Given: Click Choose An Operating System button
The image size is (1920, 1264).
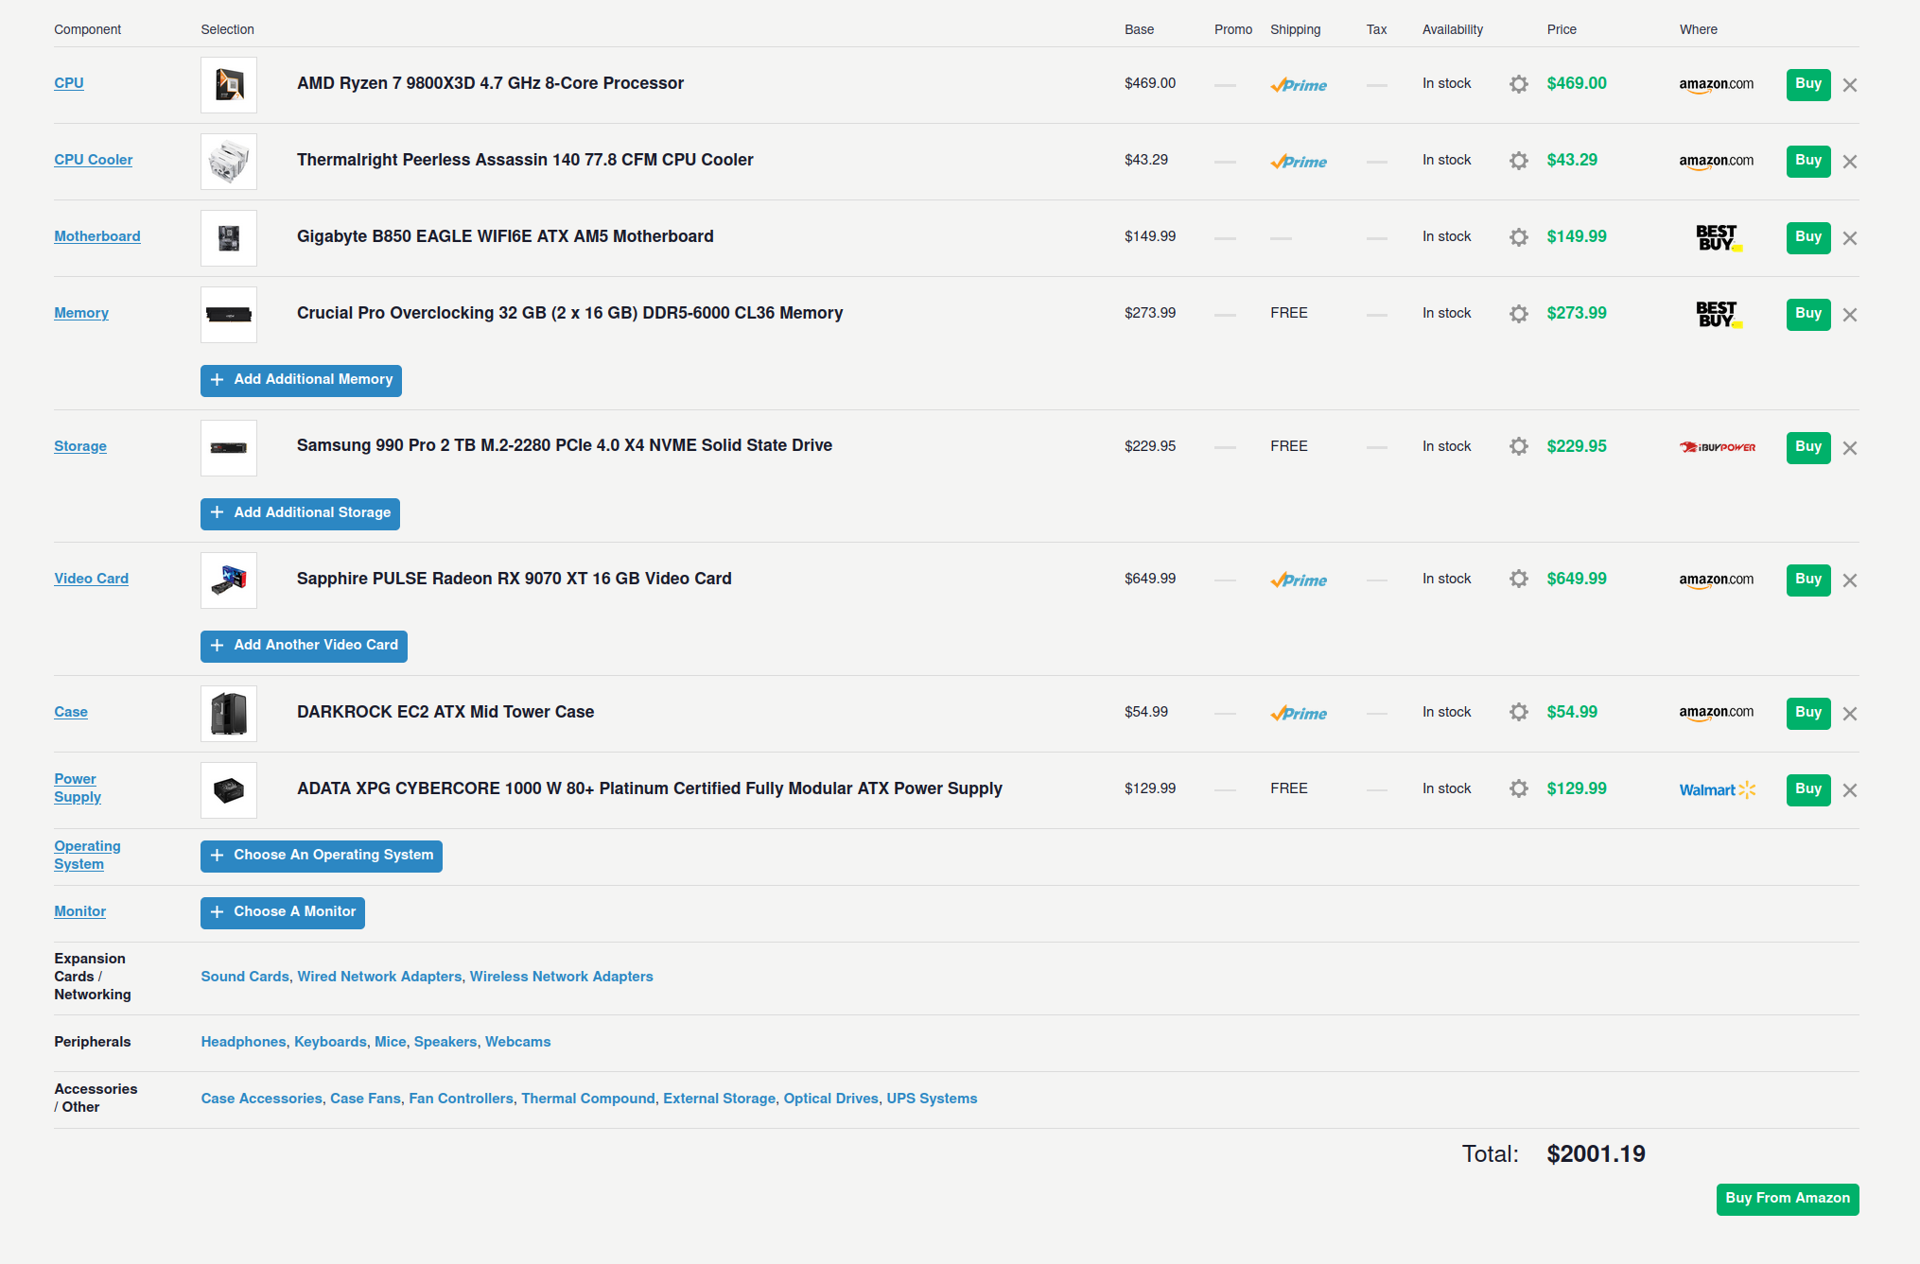Looking at the screenshot, I should [x=322, y=856].
